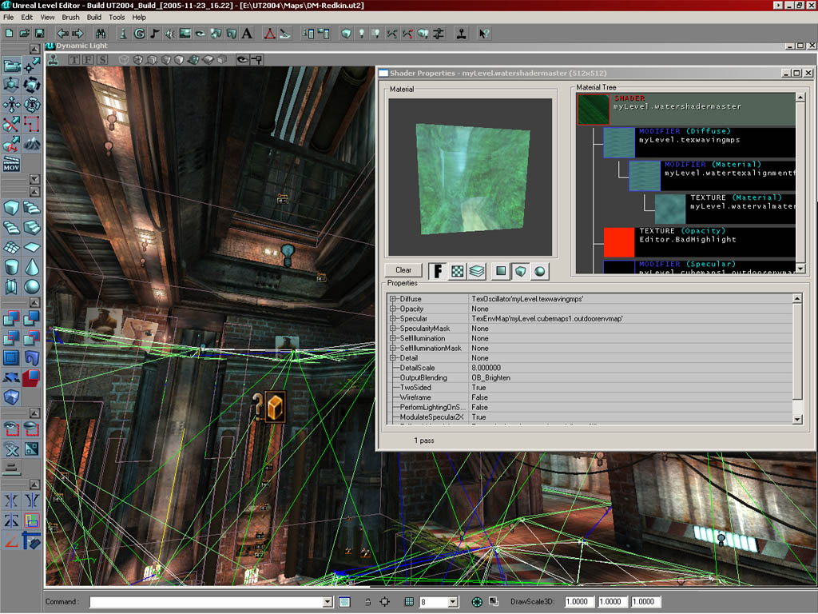Screen dimensions: 818x614
Task: Build geometry with the cube build icon
Action: pos(346,34)
